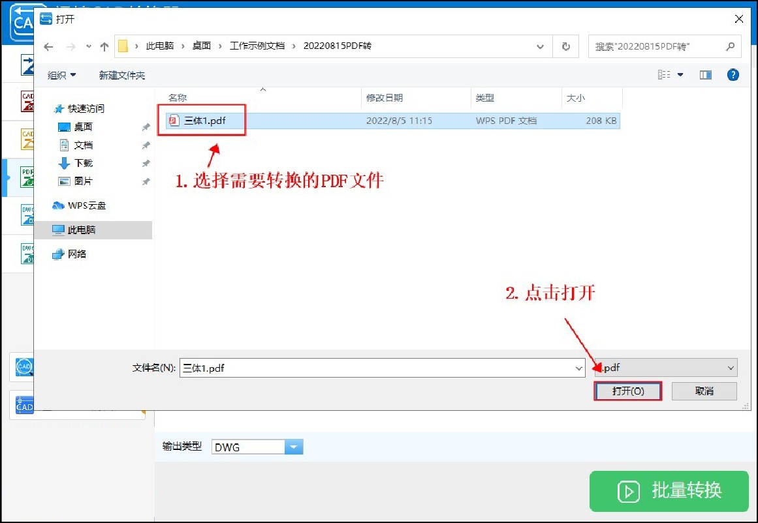Open WPS云盘 via its cloud icon

59,205
